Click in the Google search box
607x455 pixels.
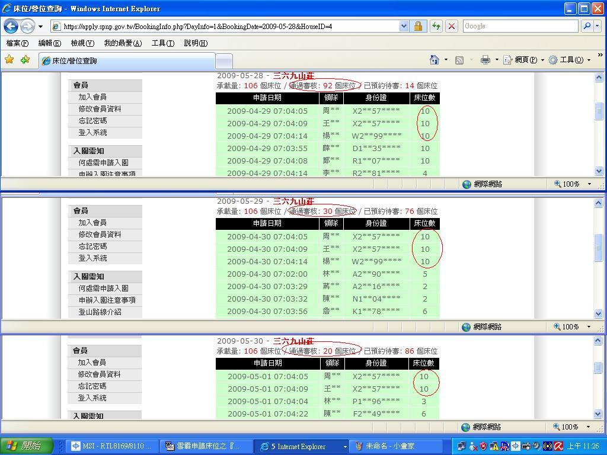(x=519, y=26)
